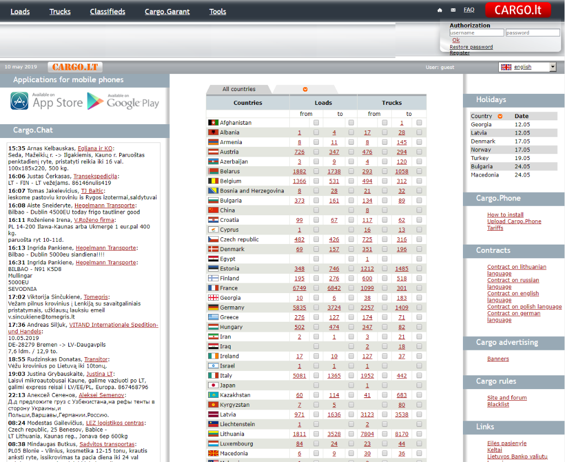Open Site and forum link
Screen dimensions: 565x462
[507, 397]
